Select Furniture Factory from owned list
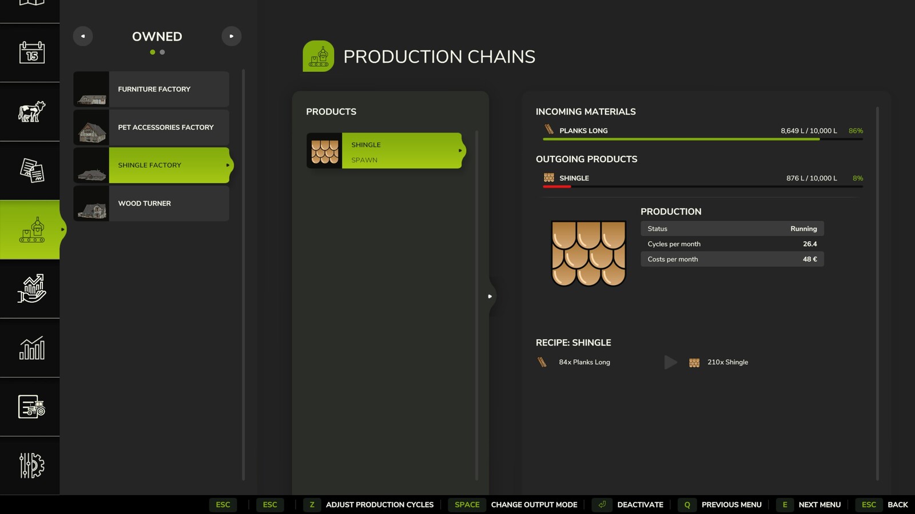 pyautogui.click(x=152, y=89)
